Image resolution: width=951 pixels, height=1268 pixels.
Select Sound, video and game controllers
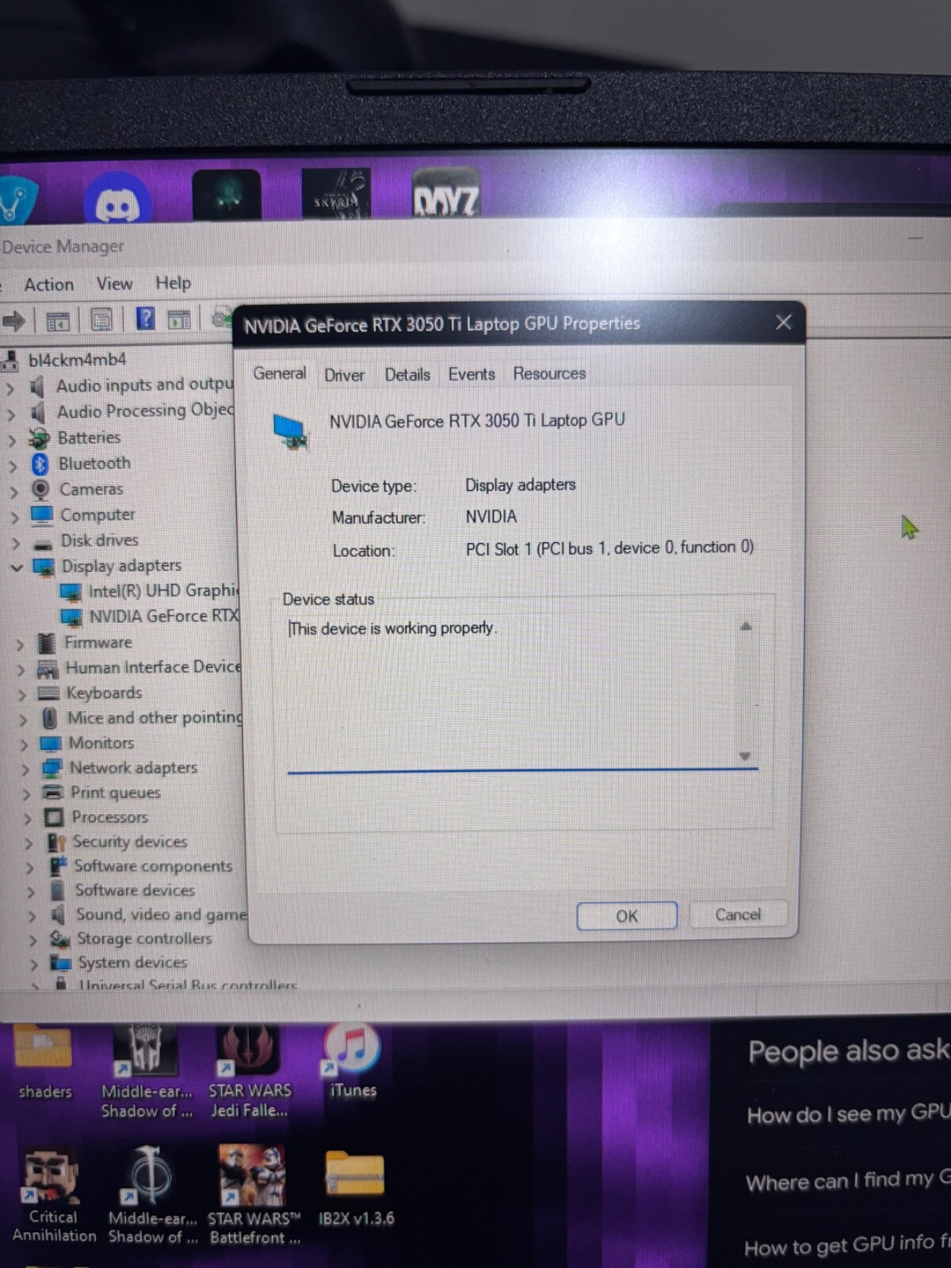(162, 915)
